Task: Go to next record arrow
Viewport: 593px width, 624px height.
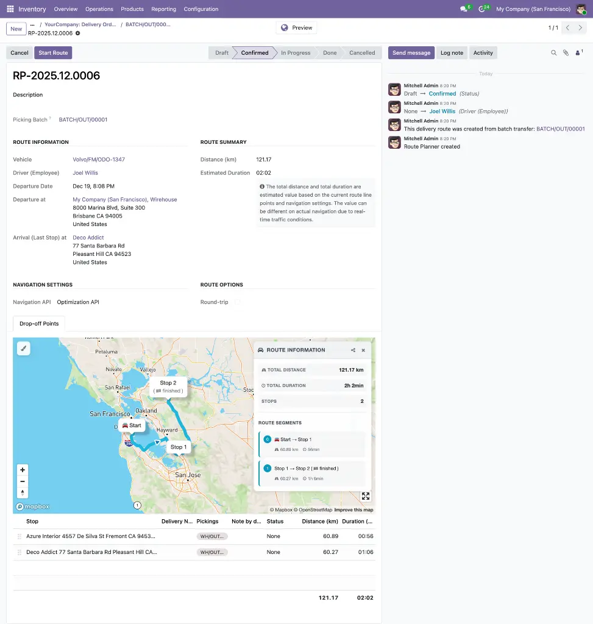Action: [580, 28]
